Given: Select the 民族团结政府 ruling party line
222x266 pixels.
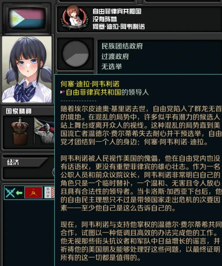Looking at the screenshot, I should (122, 46).
